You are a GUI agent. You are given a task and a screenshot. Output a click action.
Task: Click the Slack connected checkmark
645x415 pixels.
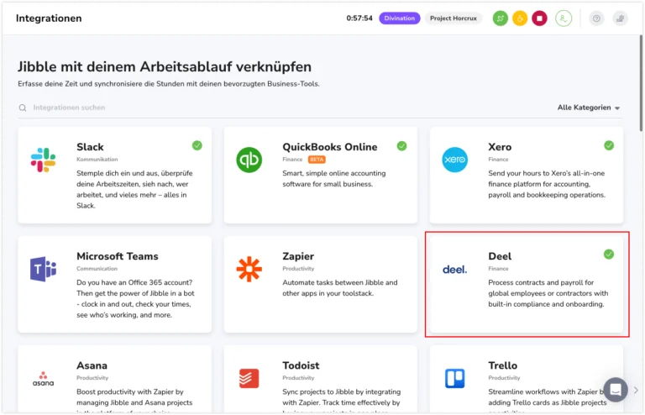[197, 145]
